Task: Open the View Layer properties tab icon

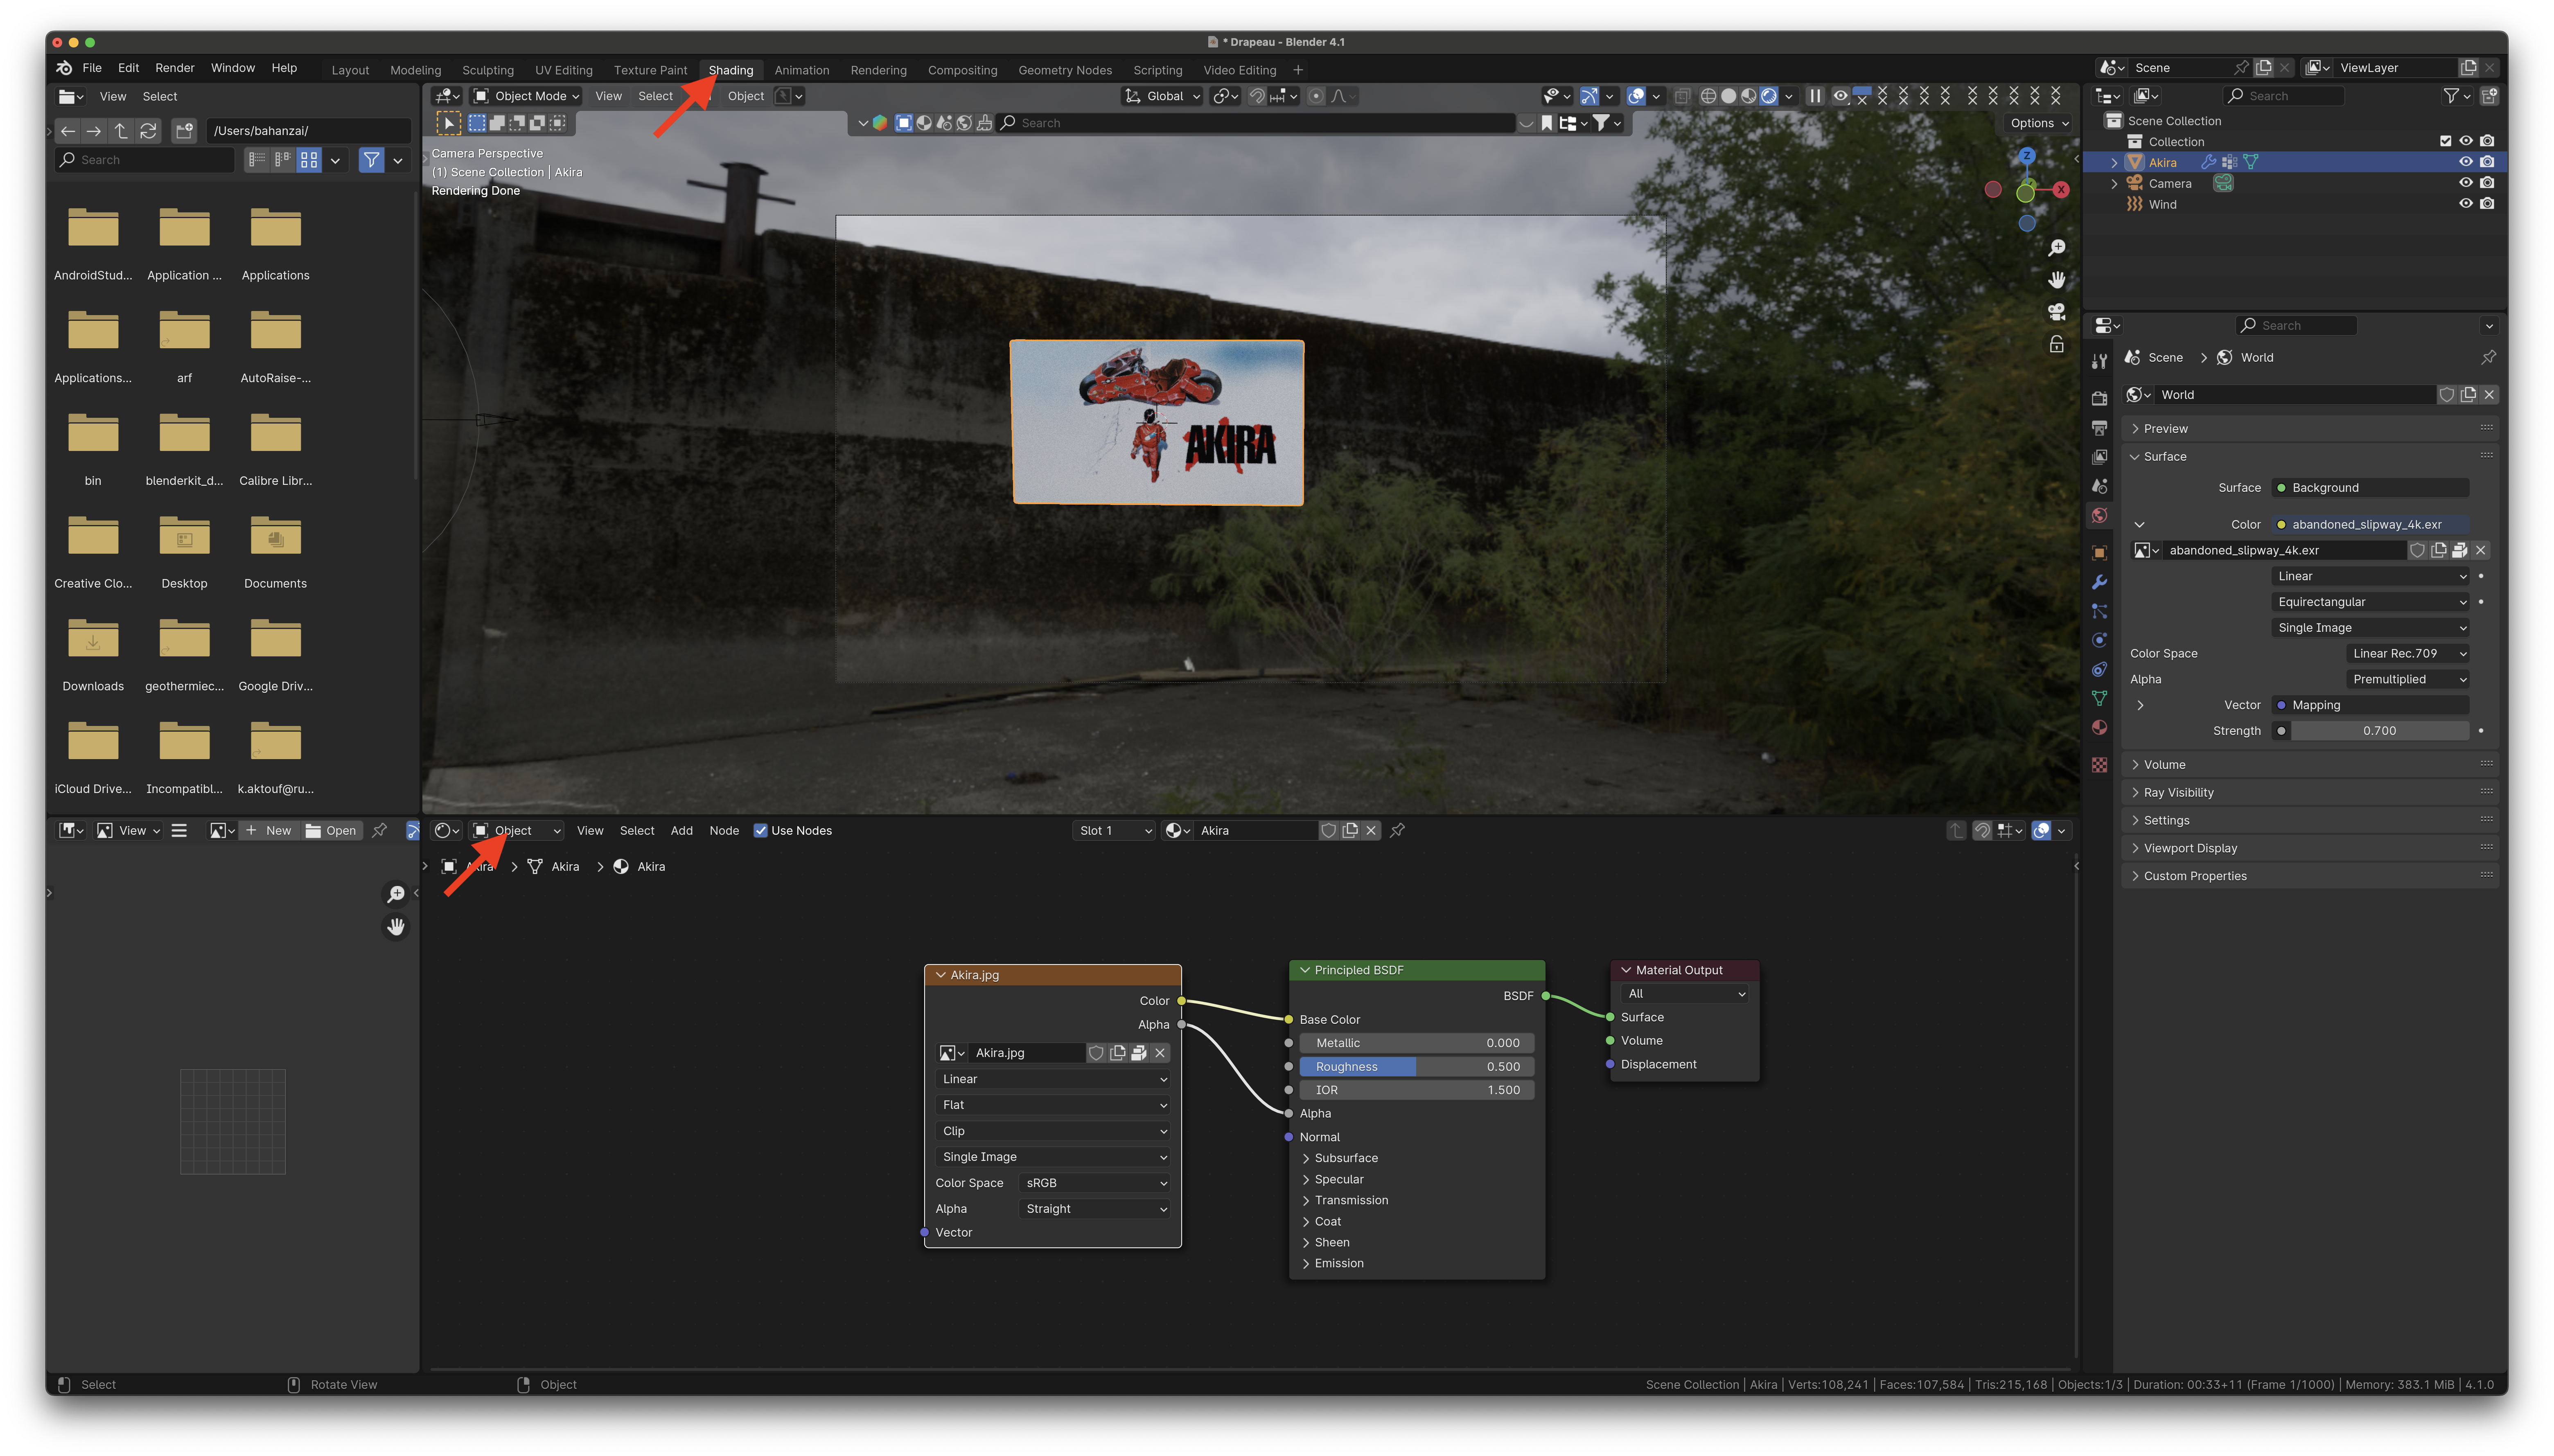Action: pyautogui.click(x=2099, y=457)
